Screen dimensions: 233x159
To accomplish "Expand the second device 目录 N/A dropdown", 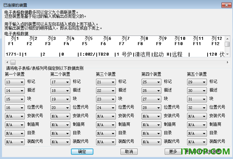I will click(60, 133).
